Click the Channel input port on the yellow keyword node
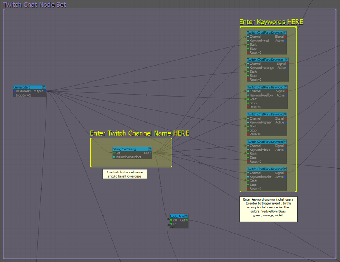340x262 pixels. click(248, 91)
